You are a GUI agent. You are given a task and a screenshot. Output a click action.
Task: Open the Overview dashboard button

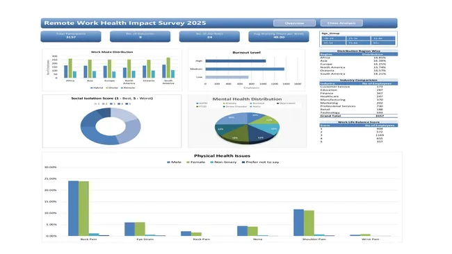(x=294, y=23)
